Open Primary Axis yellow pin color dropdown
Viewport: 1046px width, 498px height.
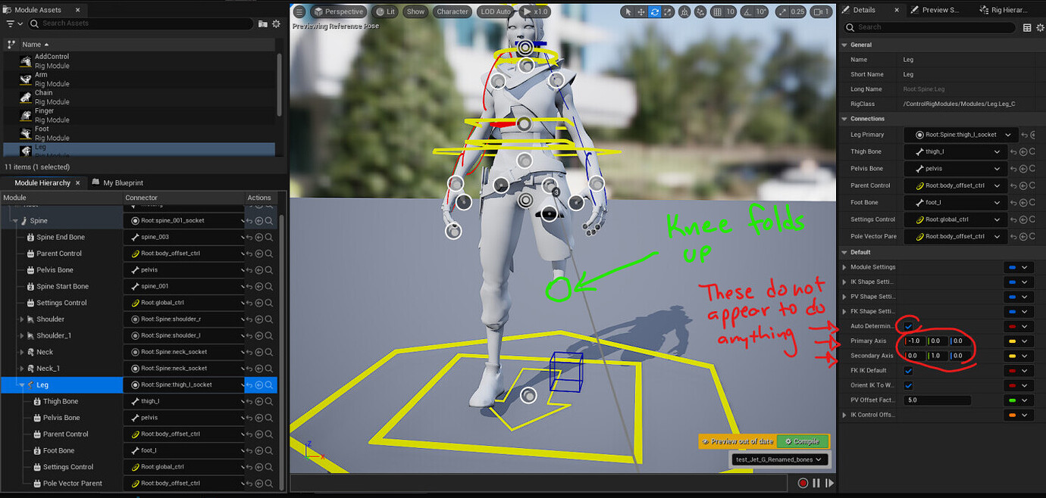point(1019,341)
